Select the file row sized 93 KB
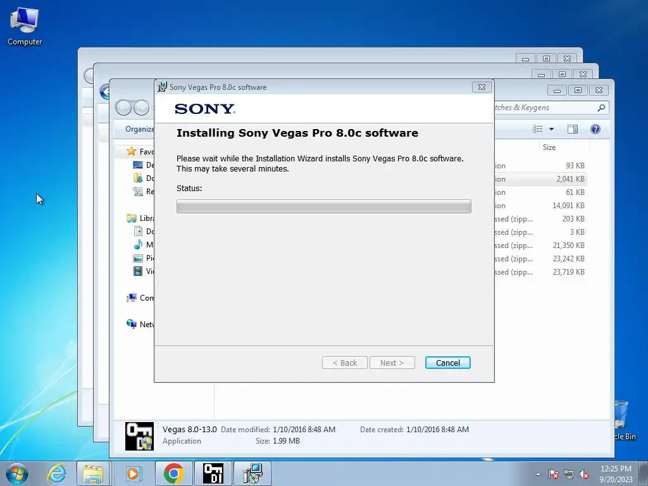The image size is (648, 486). tap(540, 165)
